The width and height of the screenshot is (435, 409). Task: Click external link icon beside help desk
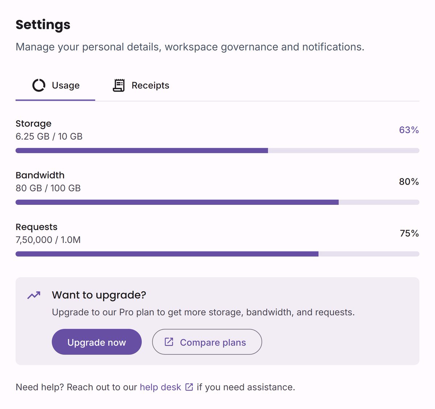click(189, 387)
